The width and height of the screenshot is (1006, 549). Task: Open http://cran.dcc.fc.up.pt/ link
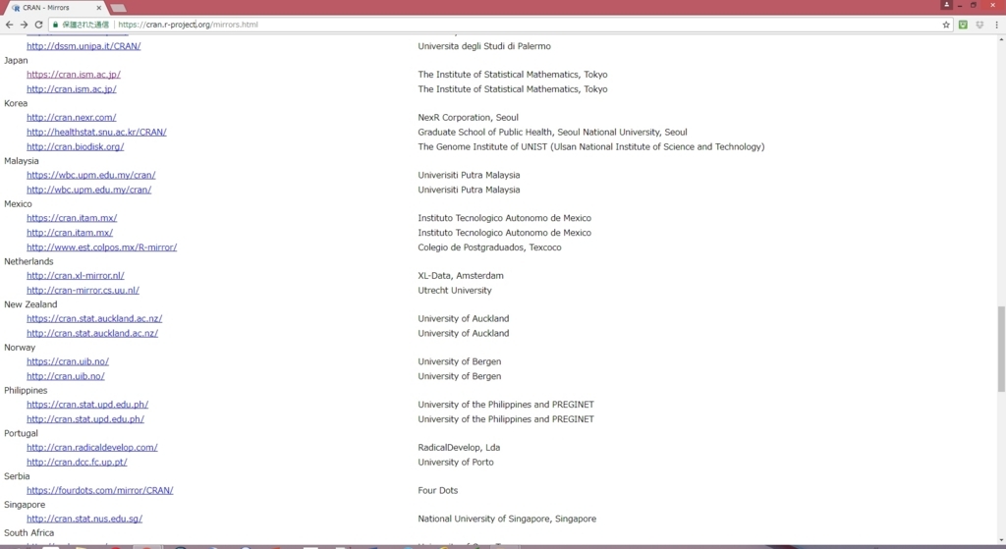77,463
